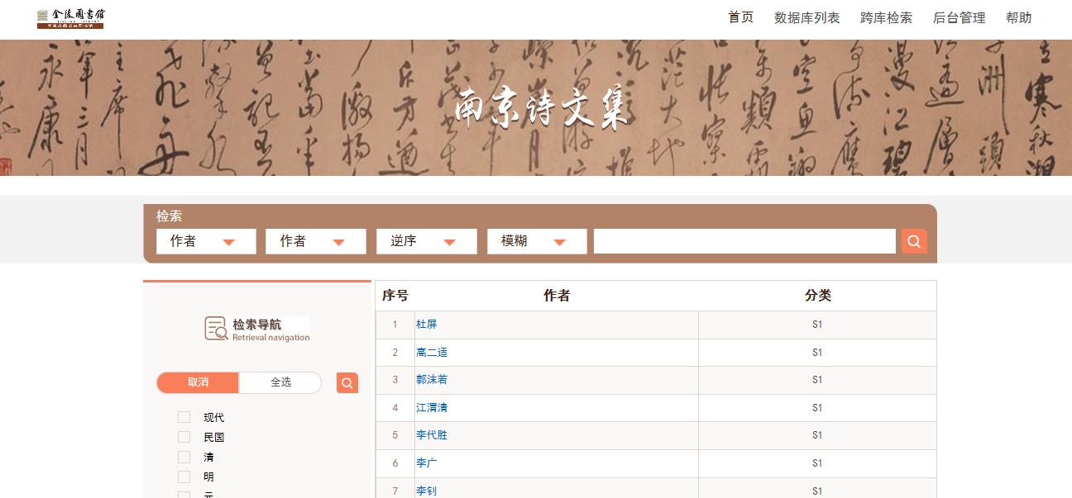Open 后台管理 navigation item

[960, 17]
